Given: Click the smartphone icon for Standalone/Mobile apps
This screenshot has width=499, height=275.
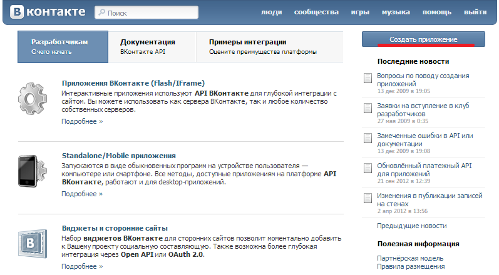Looking at the screenshot, I should [33, 171].
